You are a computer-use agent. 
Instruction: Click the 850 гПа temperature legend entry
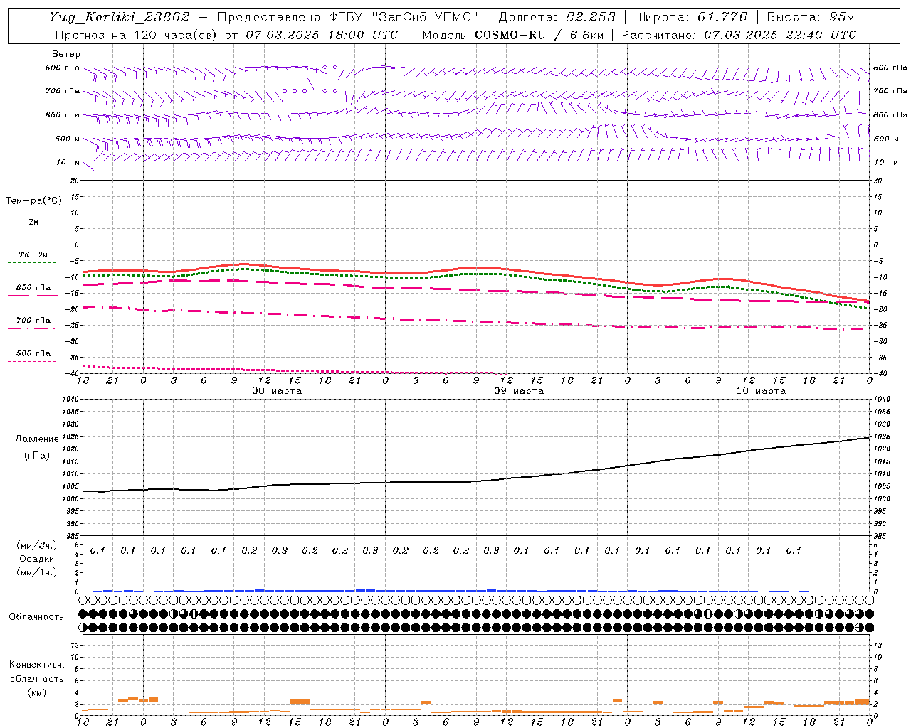[x=33, y=288]
